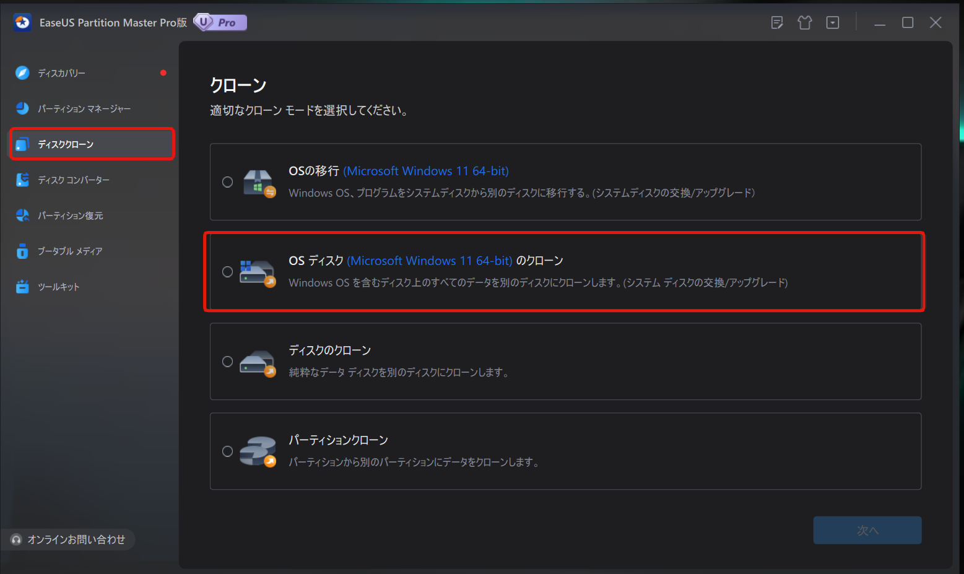Screen dimensions: 964x574
Task: Click the Bootable Media USB icon
Action: [x=22, y=251]
